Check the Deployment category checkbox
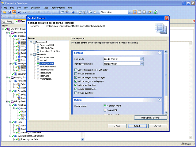The image size is (196, 147). coord(34,42)
